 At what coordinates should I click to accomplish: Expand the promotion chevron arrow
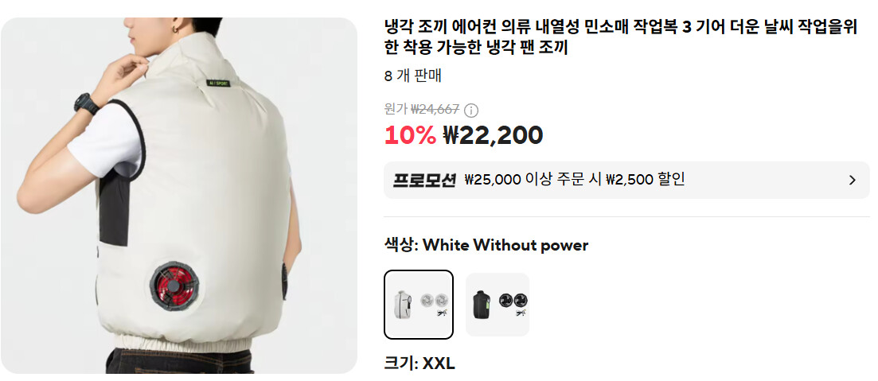tap(853, 180)
